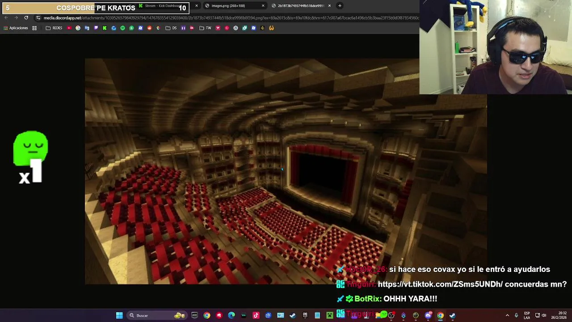Viewport: 572px width, 322px height.
Task: Open Google Chrome from the taskbar beside Buscar
Action: pyautogui.click(x=207, y=315)
